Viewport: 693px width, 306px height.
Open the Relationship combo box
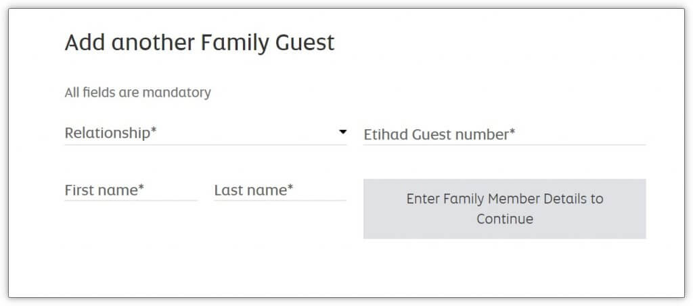coord(205,133)
